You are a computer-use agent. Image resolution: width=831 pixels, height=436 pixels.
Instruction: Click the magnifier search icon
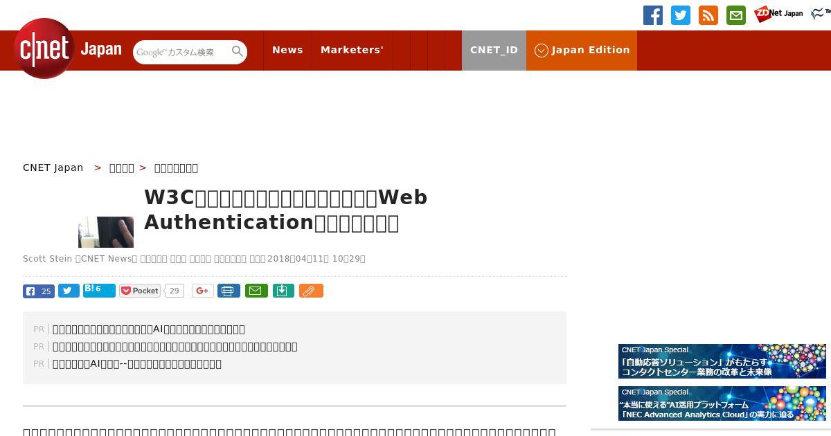coord(238,51)
